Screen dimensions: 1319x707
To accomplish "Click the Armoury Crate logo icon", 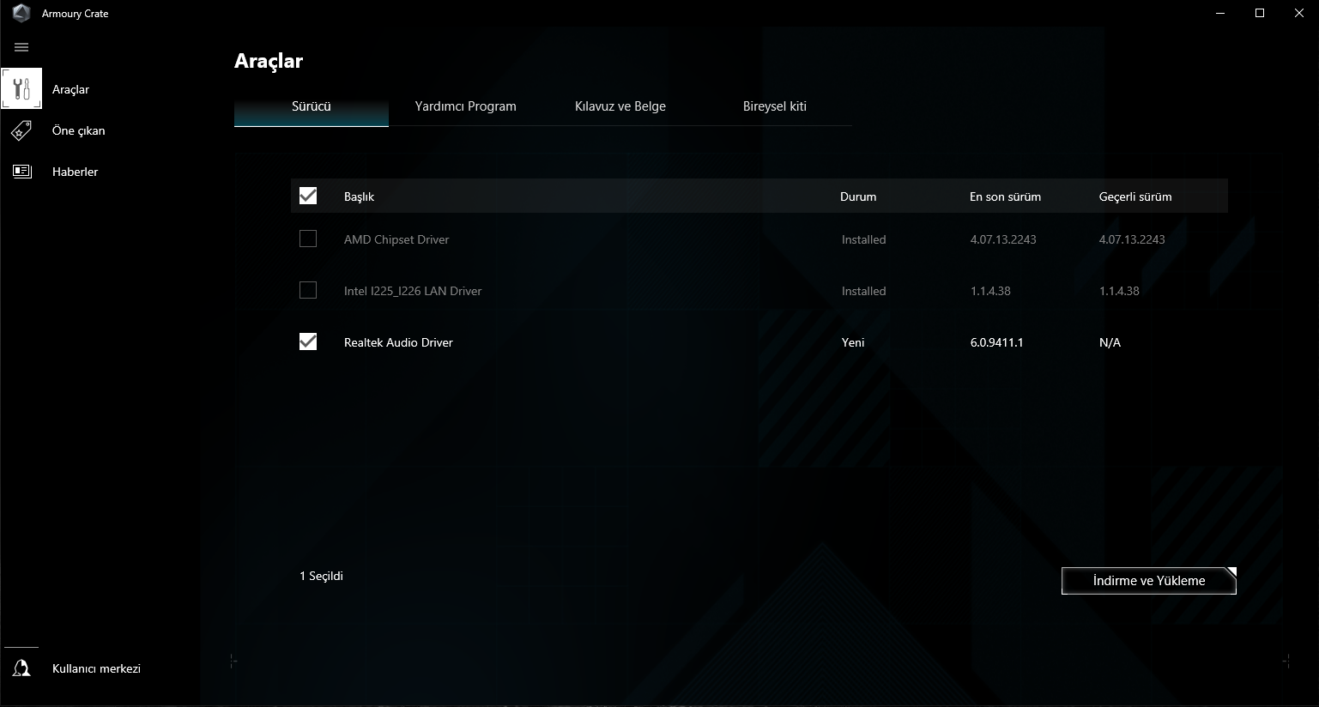I will point(21,14).
